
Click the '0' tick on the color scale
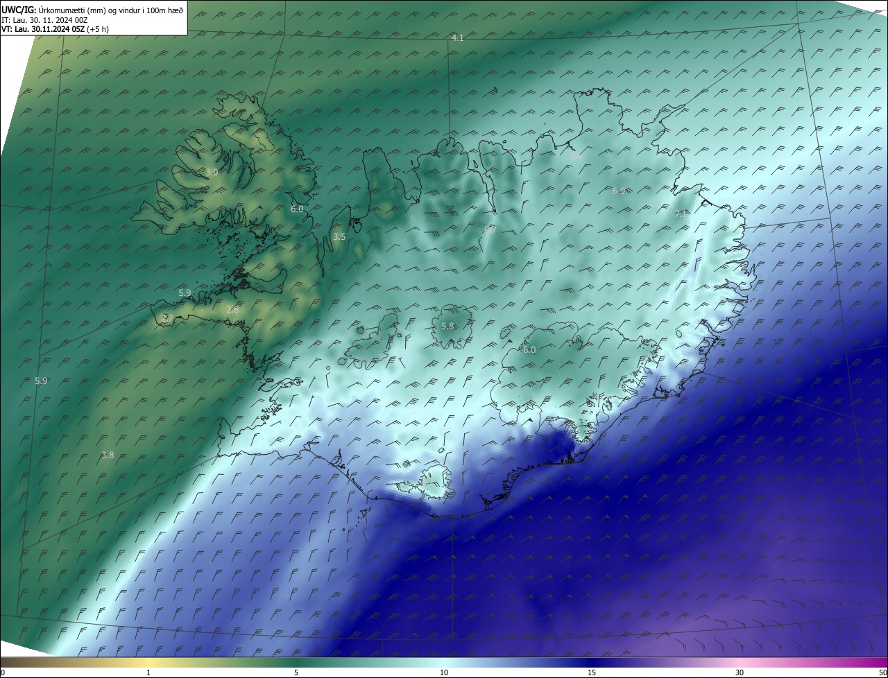3,673
